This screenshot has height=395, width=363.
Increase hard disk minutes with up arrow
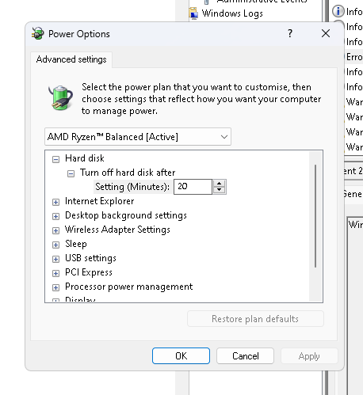coord(220,184)
